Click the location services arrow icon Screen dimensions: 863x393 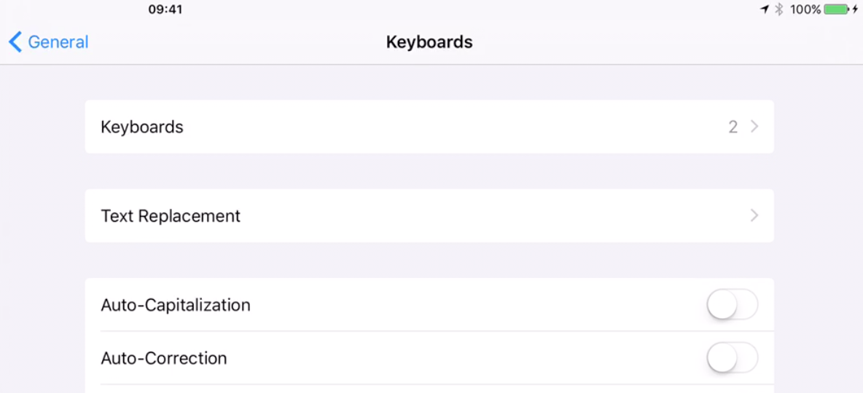click(764, 9)
